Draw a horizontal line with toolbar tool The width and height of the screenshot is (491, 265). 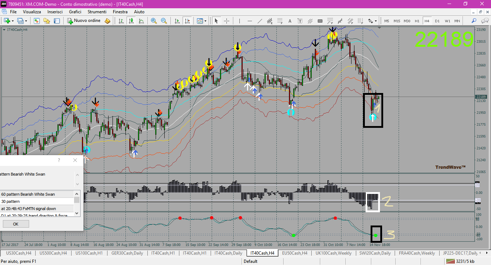pyautogui.click(x=250, y=21)
